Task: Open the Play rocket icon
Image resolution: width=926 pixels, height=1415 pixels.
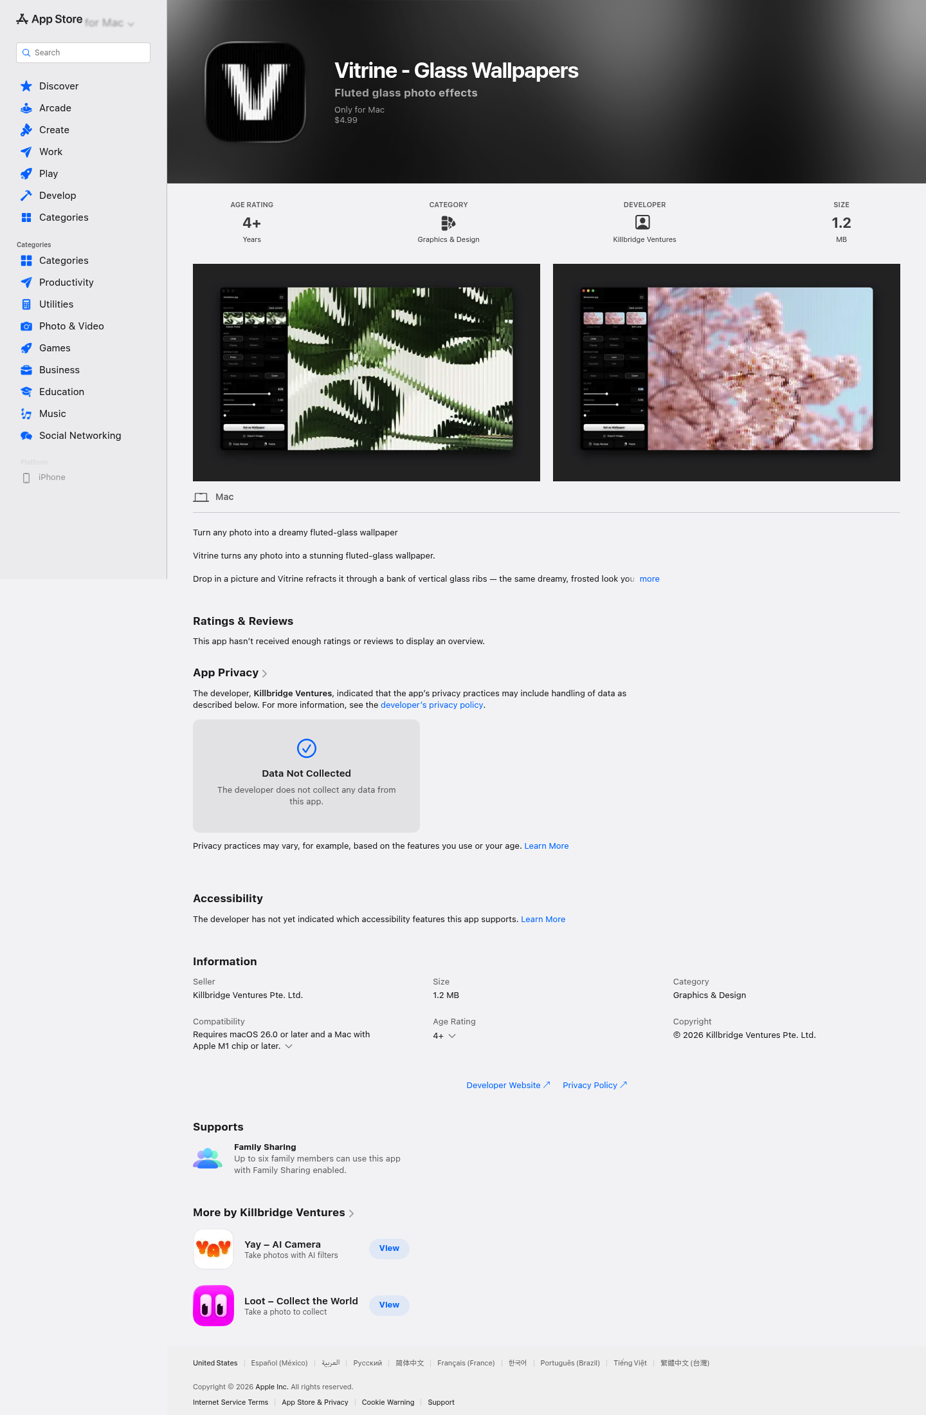Action: click(26, 174)
